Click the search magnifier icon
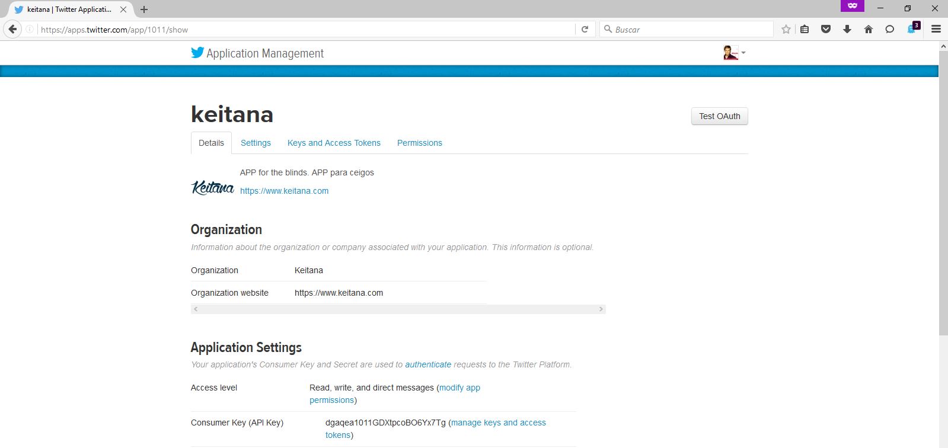This screenshot has height=448, width=948. pos(608,29)
